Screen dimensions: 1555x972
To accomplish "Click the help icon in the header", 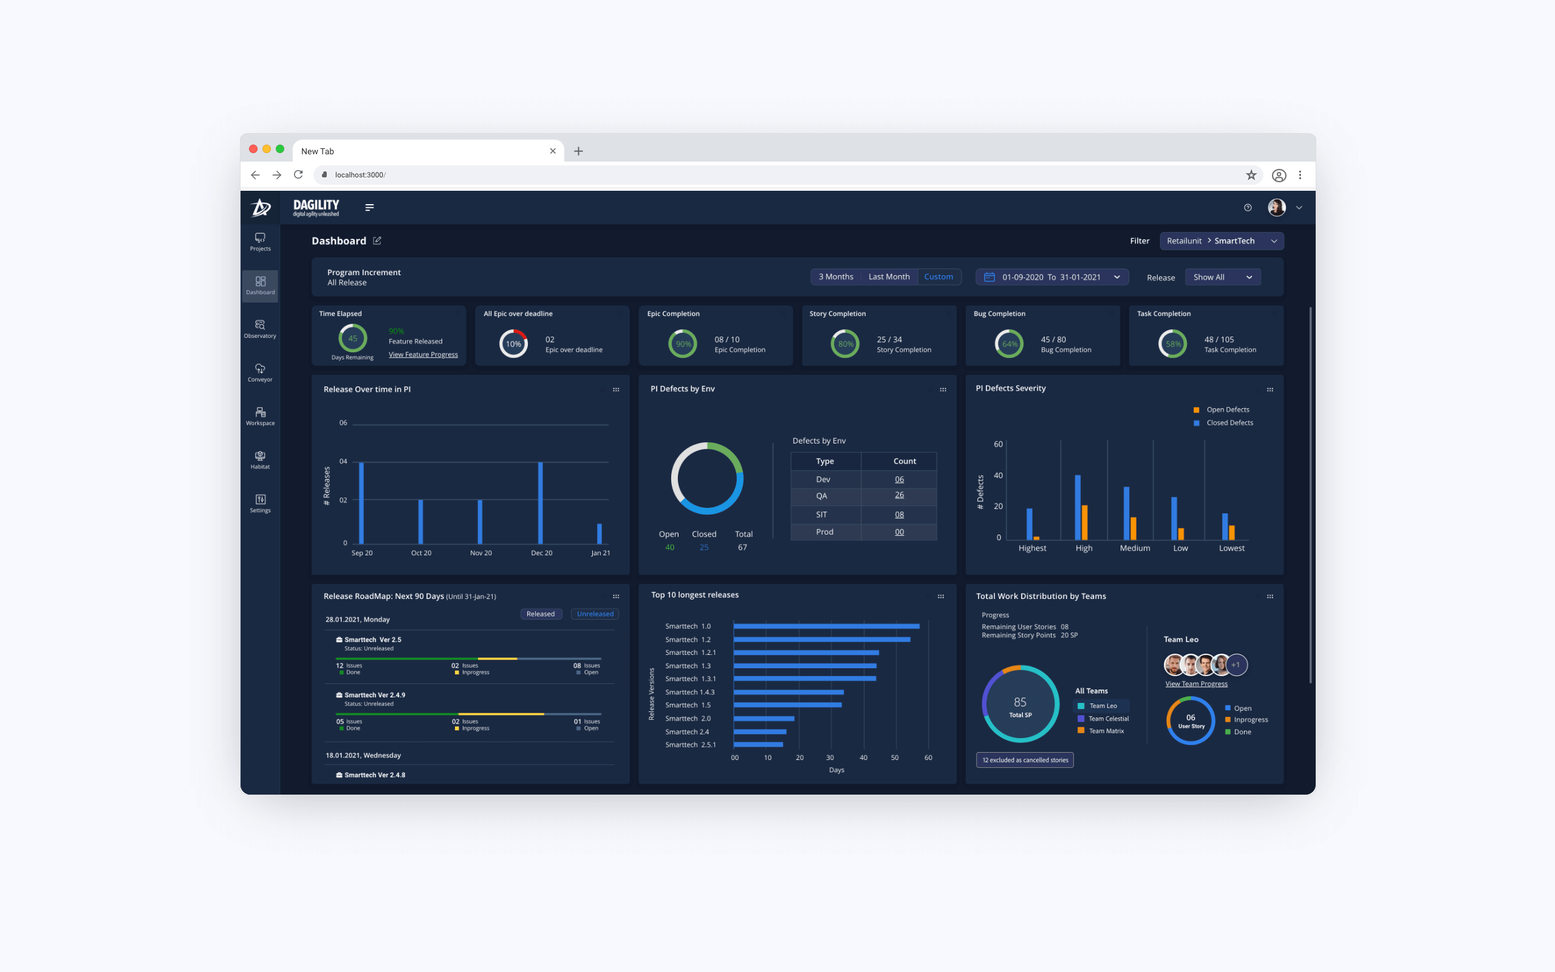I will (x=1247, y=208).
